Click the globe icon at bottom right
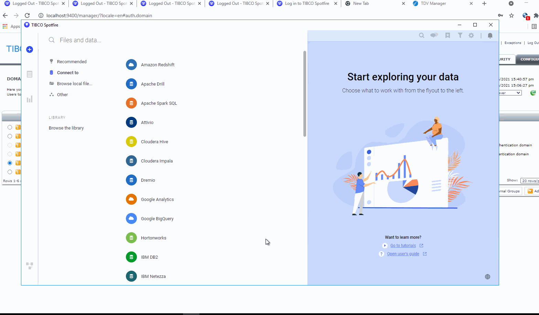 pos(487,277)
